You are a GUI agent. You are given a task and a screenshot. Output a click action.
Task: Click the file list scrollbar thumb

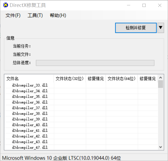point(161,84)
